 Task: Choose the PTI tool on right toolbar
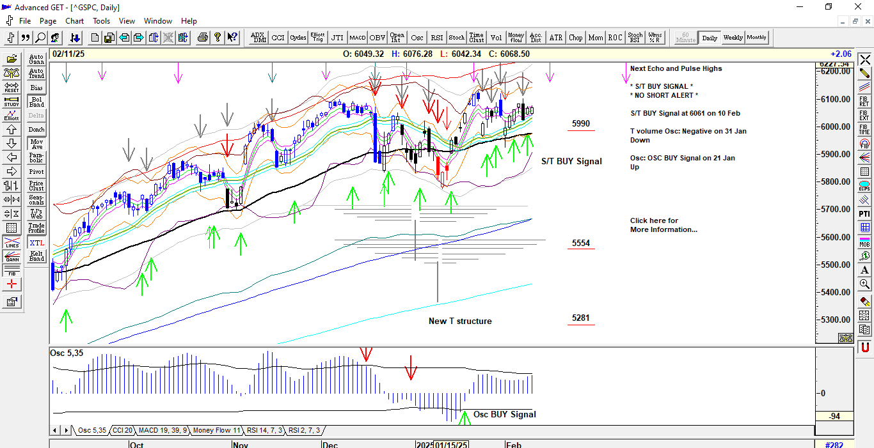tap(864, 213)
